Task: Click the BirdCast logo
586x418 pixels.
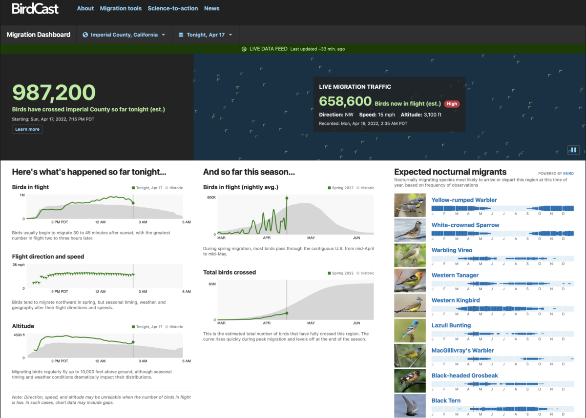Action: pos(35,9)
